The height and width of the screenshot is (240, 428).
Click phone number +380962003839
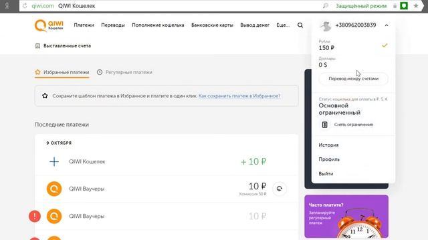tap(356, 25)
